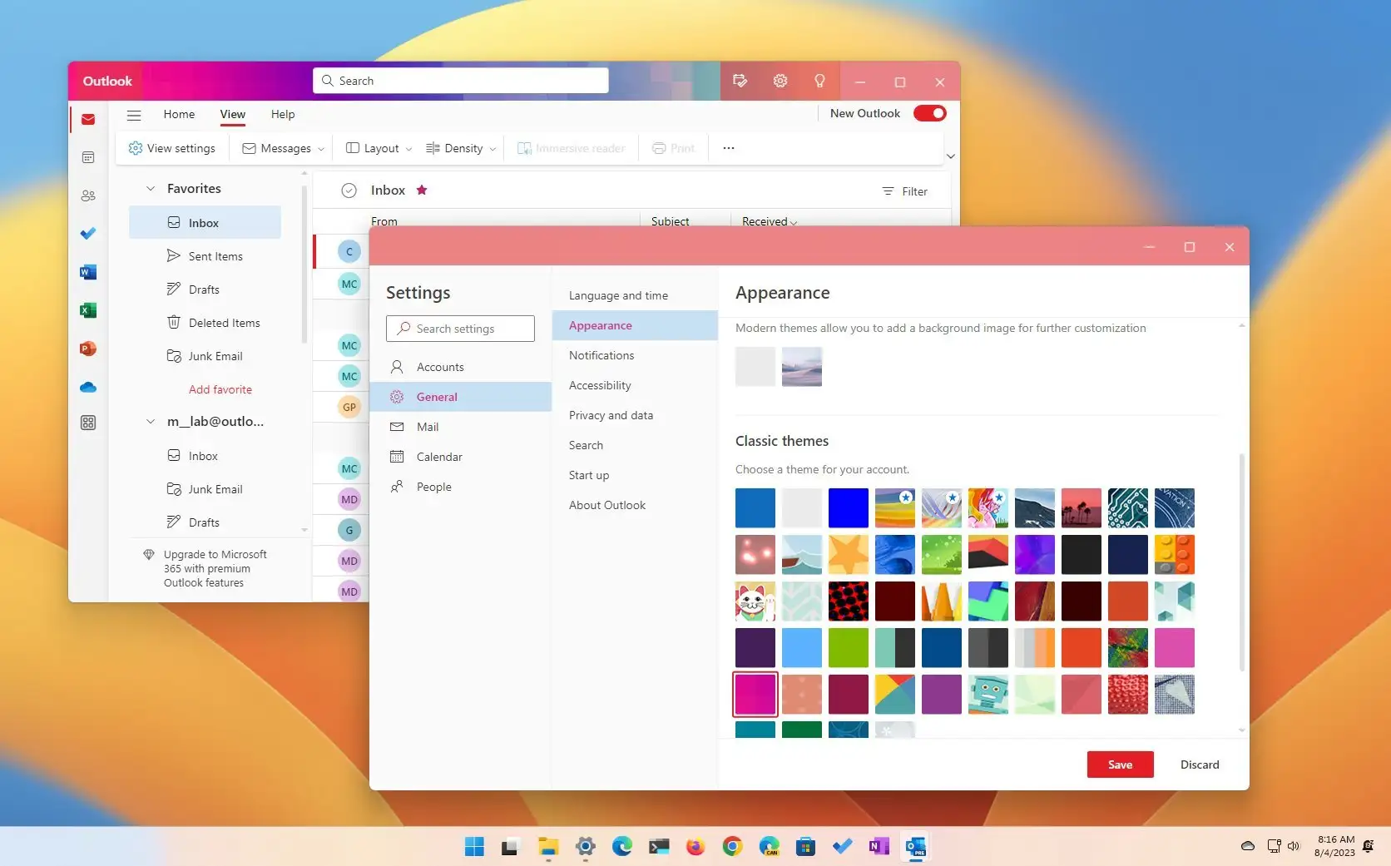
Task: Select all messages using the header circle checkmark
Action: point(348,190)
